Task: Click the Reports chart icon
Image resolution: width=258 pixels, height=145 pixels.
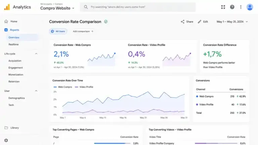Action: click(x=6, y=30)
